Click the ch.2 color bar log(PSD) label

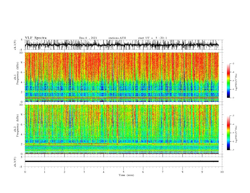pos(236,134)
